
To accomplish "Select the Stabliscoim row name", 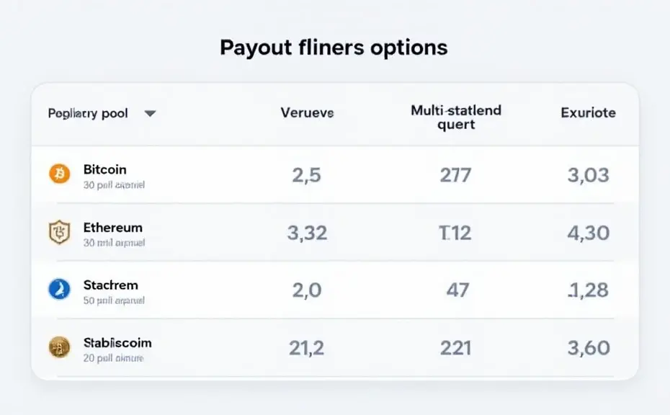I will (x=117, y=343).
